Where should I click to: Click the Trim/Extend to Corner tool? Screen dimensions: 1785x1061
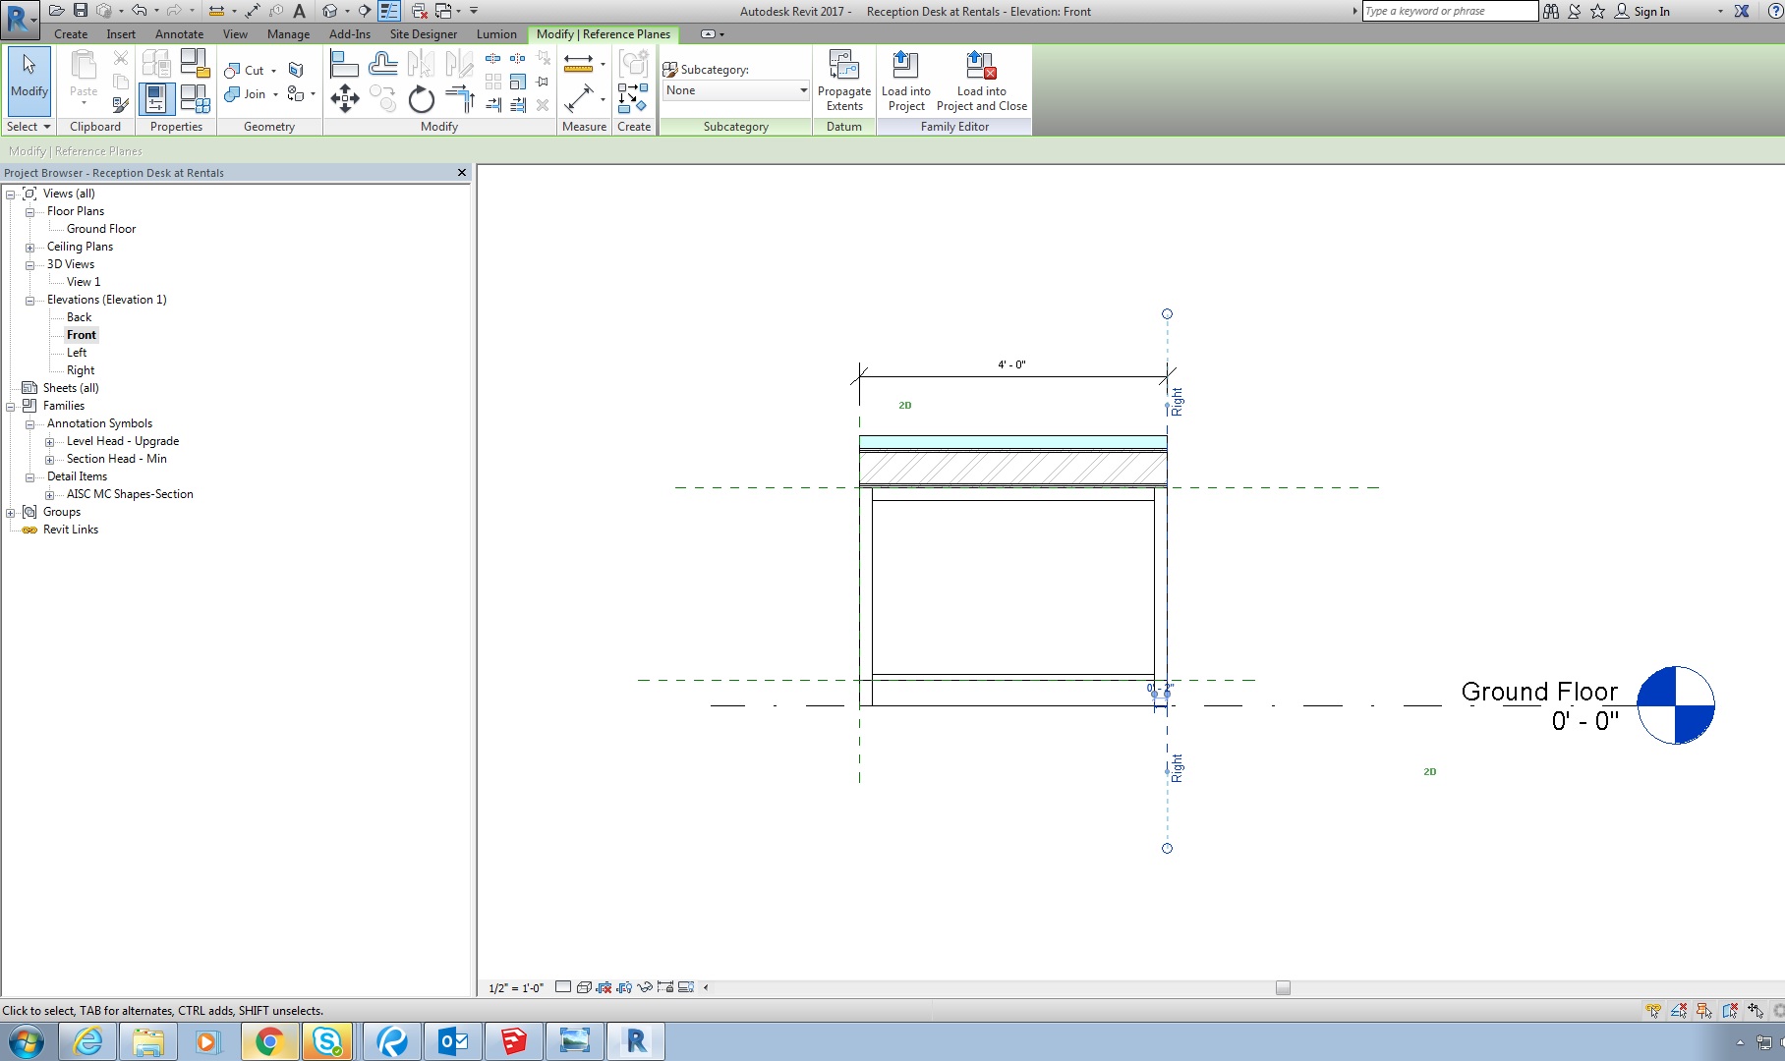[459, 98]
